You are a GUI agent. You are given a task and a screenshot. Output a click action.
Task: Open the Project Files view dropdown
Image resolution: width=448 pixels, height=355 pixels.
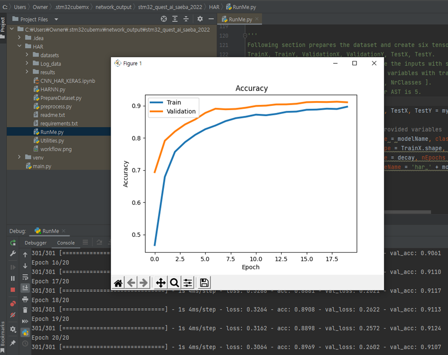(x=56, y=20)
